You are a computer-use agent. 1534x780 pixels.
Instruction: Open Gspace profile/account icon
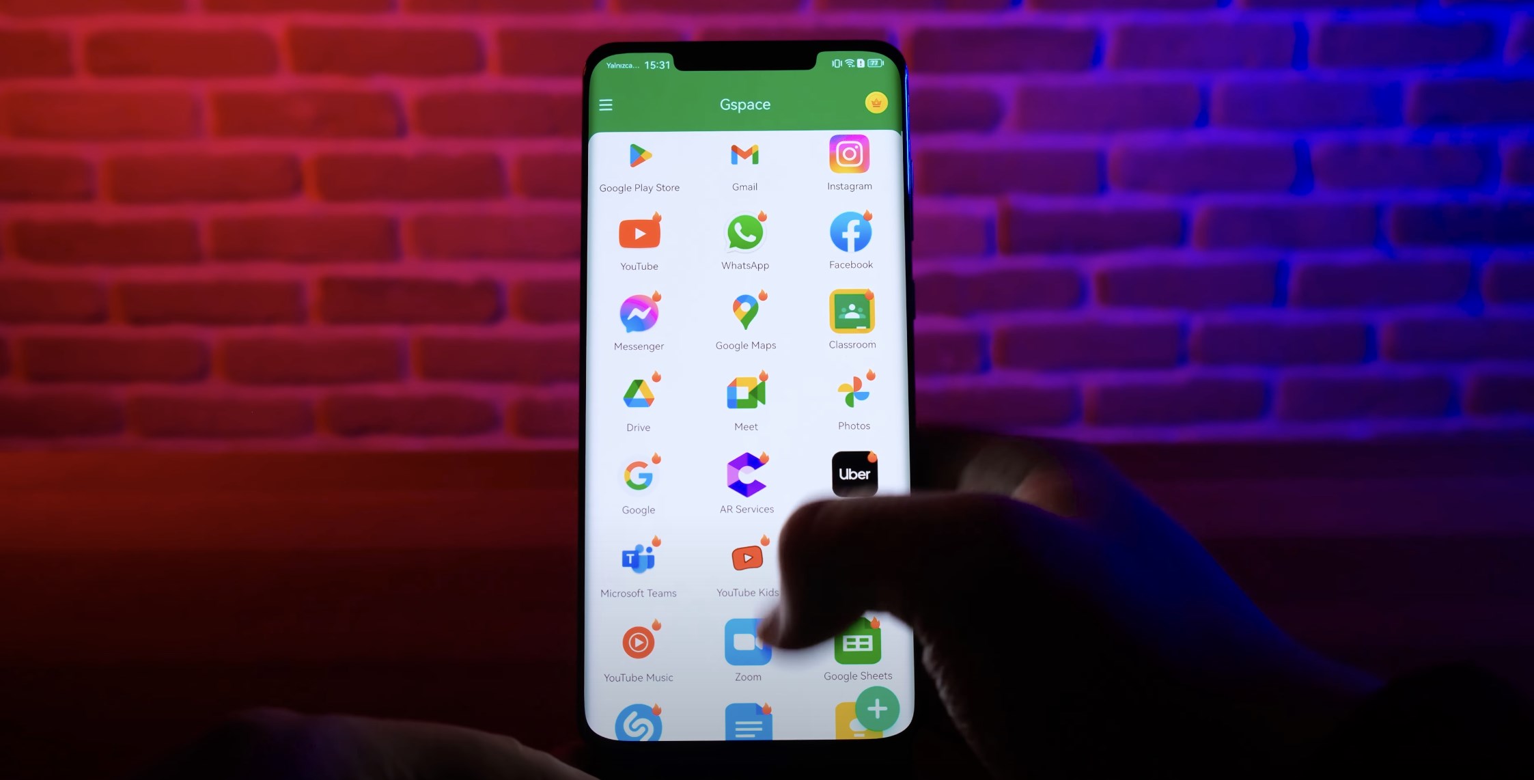point(874,103)
